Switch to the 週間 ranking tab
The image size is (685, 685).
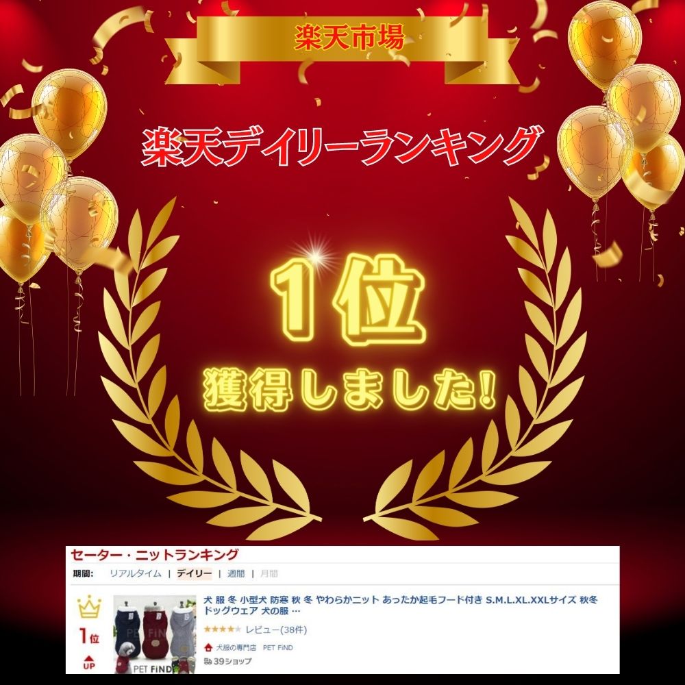pyautogui.click(x=236, y=573)
